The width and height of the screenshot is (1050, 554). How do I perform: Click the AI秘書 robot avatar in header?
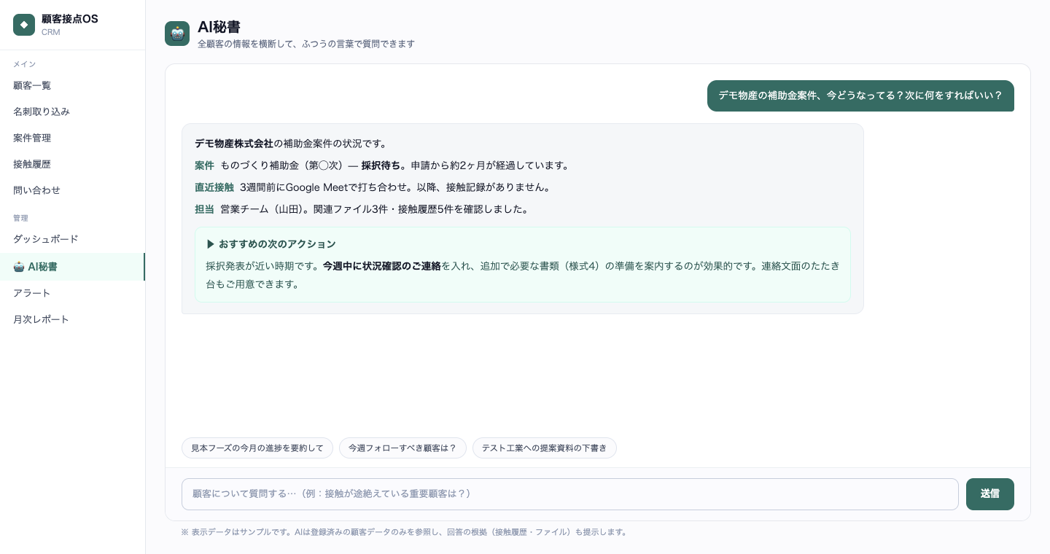177,34
